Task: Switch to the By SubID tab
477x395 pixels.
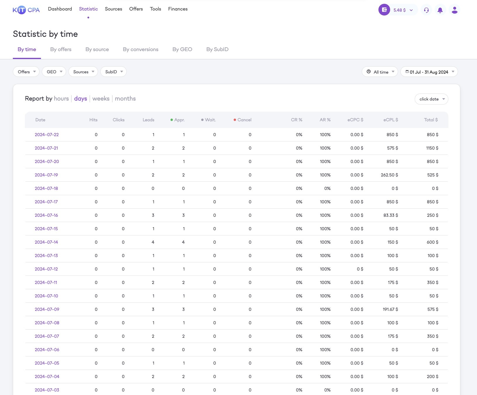Action: point(217,49)
